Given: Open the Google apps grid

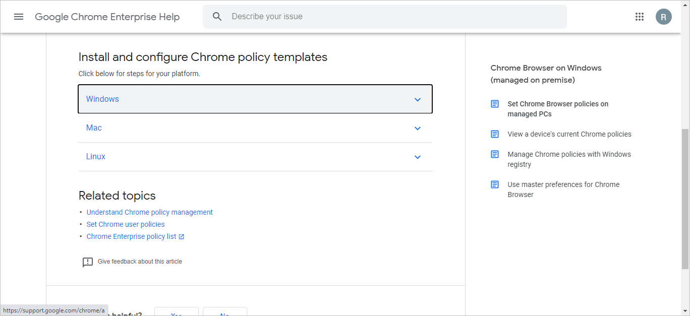Looking at the screenshot, I should click(640, 16).
